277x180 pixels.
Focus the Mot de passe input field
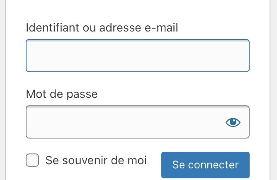click(138, 122)
